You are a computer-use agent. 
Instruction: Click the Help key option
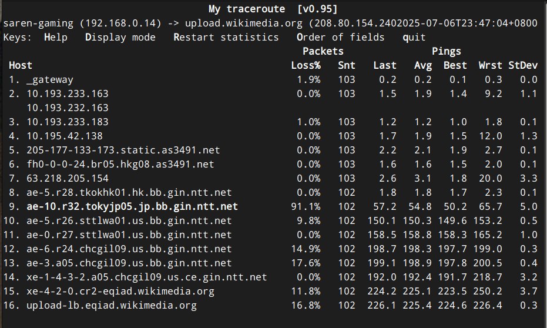tap(56, 37)
